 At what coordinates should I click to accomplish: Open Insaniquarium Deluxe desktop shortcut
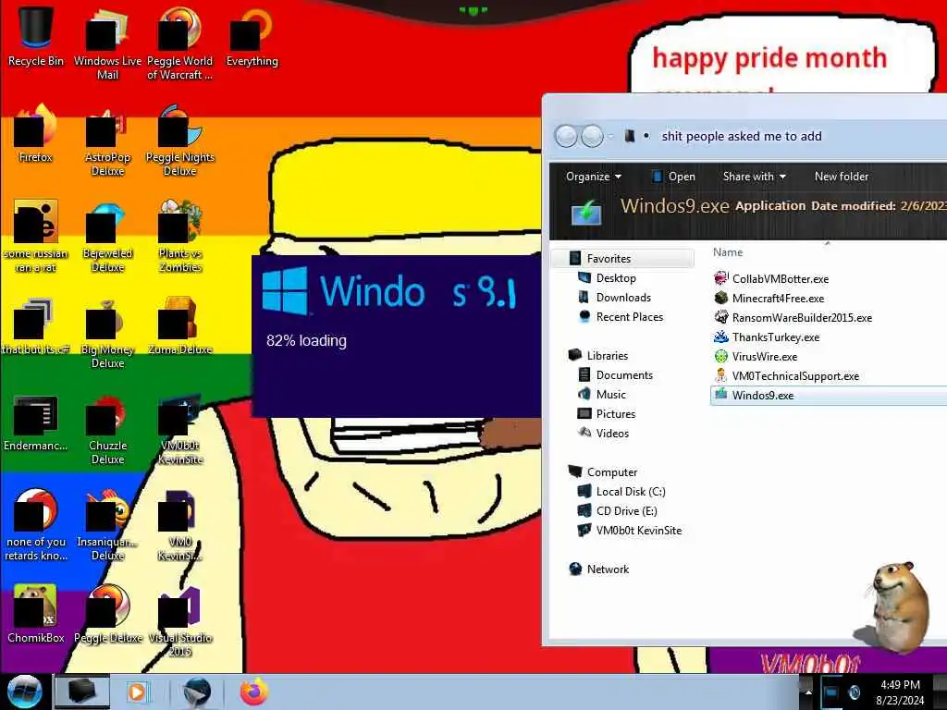point(107,525)
